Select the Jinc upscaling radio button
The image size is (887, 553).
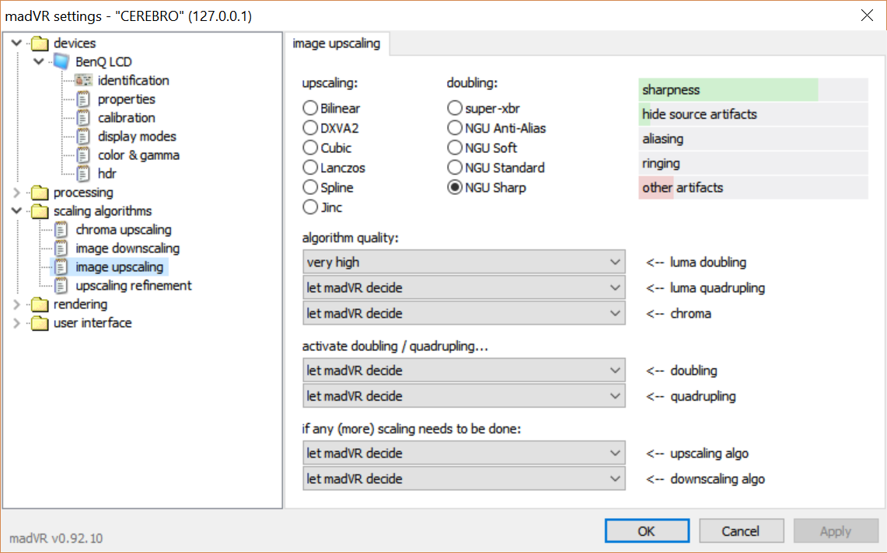point(310,207)
